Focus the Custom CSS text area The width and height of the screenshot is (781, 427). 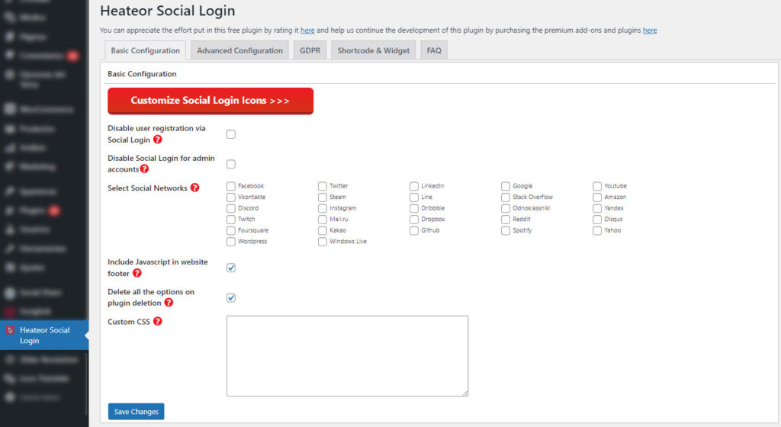pos(347,356)
